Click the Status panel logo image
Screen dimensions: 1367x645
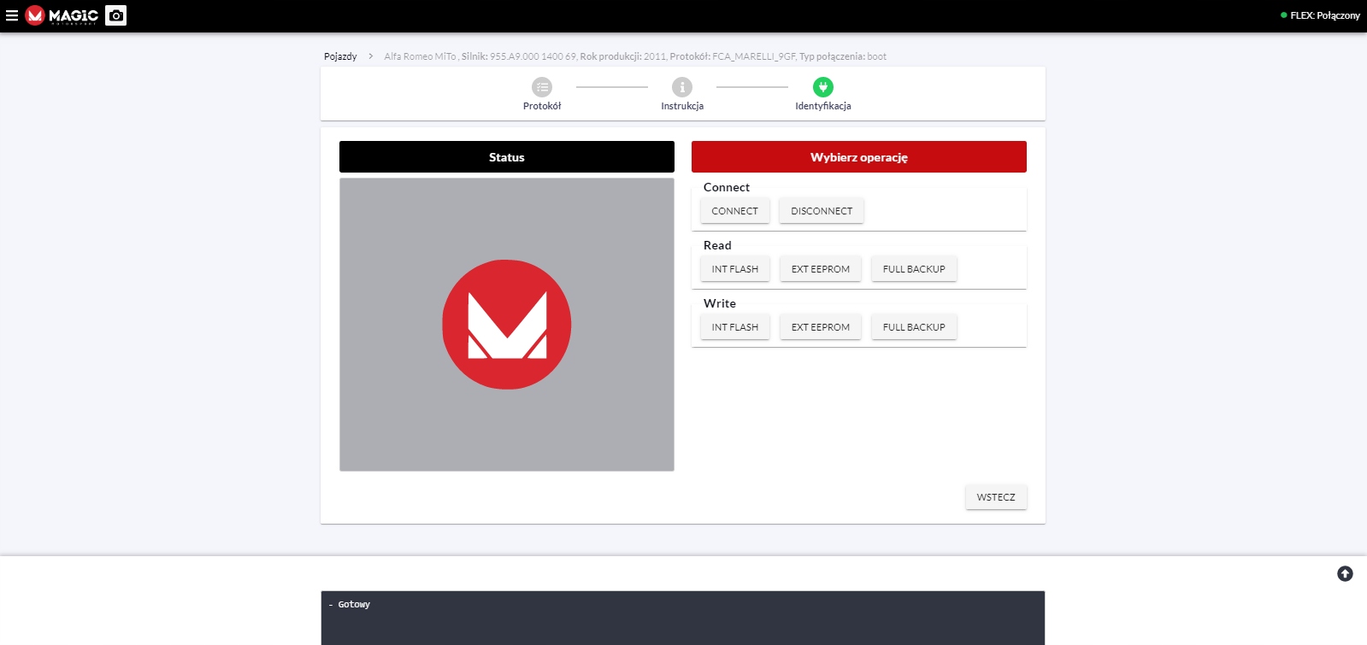[x=507, y=325]
